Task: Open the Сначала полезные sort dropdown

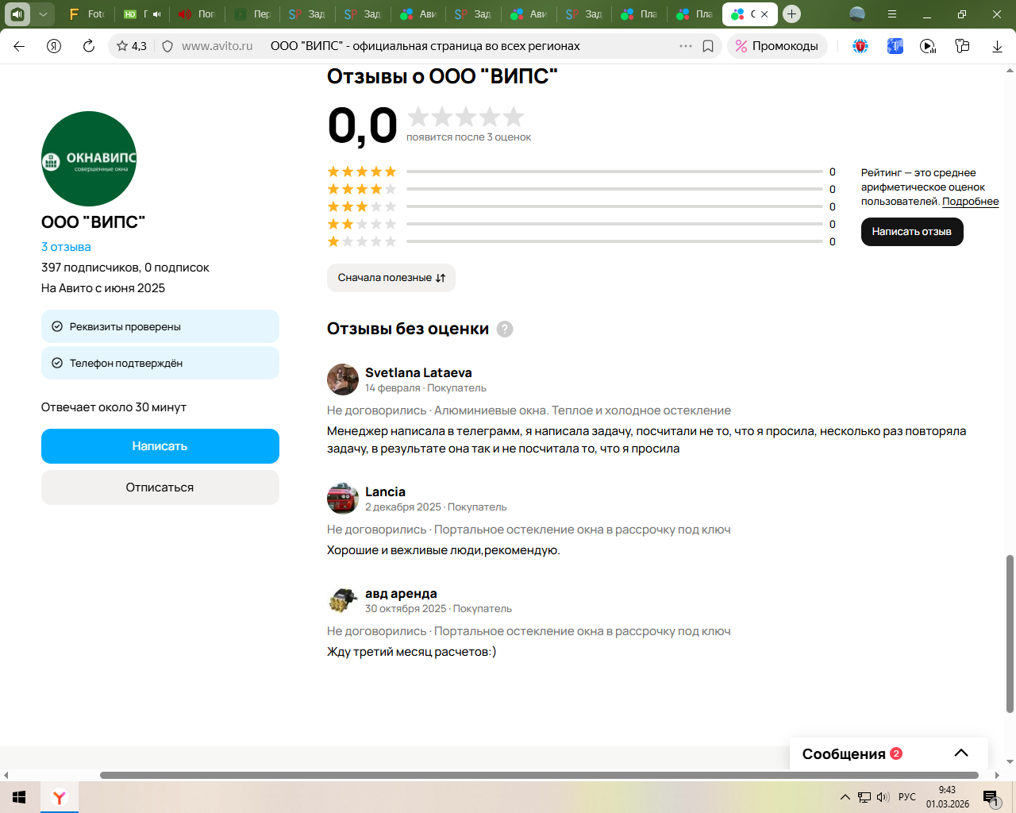Action: click(391, 278)
